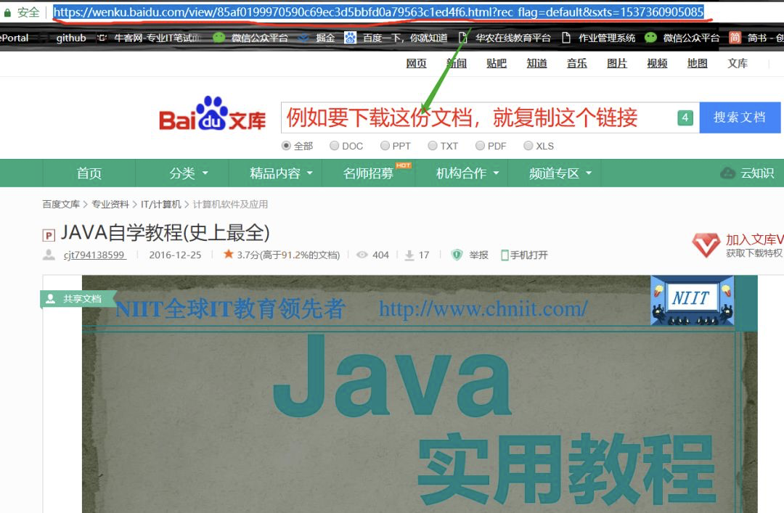Click the 共享文档 tag

pyautogui.click(x=78, y=299)
